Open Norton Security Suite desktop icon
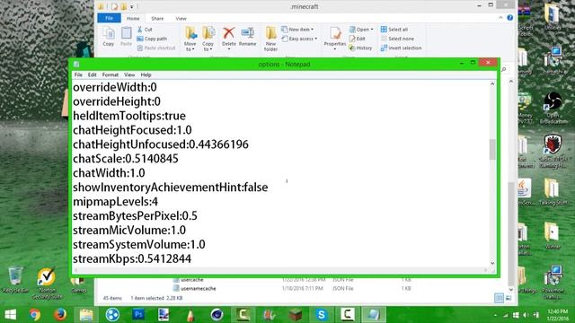Viewport: 575px width, 323px height. (47, 284)
